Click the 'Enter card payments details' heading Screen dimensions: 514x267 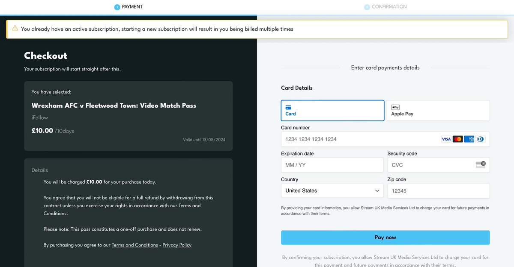(385, 67)
